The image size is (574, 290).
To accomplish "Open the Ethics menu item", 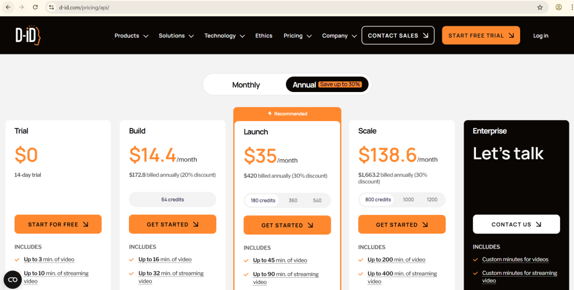I will pos(263,36).
